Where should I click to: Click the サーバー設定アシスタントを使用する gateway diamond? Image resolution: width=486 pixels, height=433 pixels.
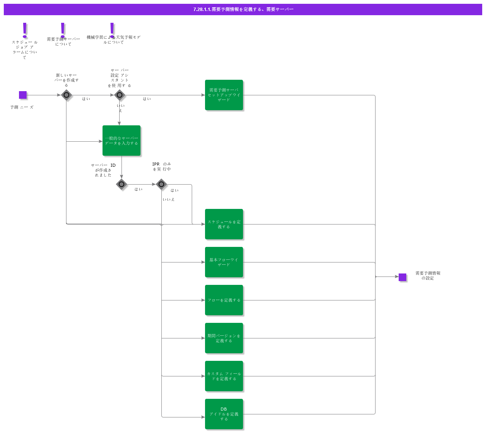point(120,95)
